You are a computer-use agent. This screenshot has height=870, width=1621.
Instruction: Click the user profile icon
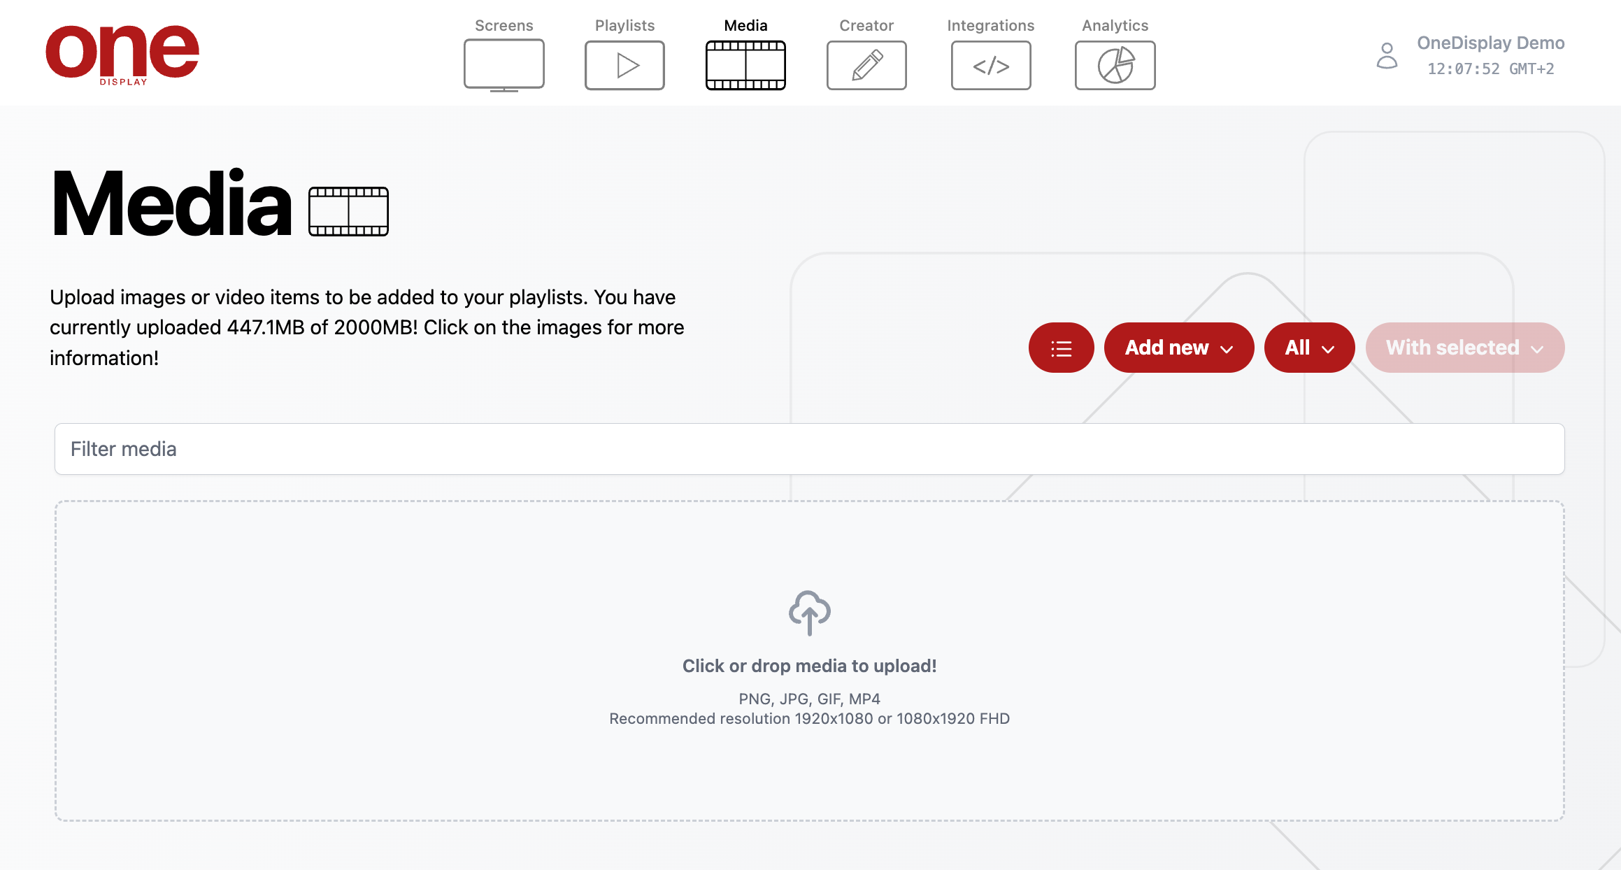tap(1387, 56)
